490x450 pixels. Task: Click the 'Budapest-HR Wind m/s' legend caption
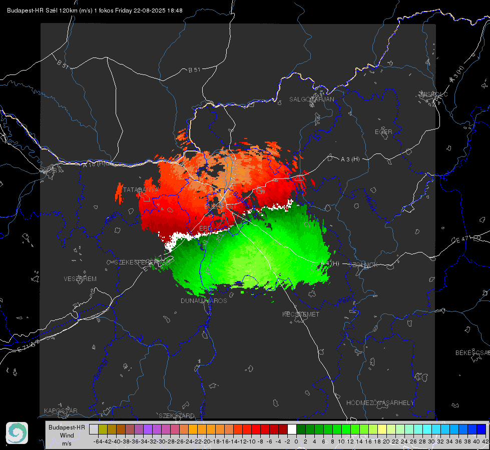click(67, 435)
